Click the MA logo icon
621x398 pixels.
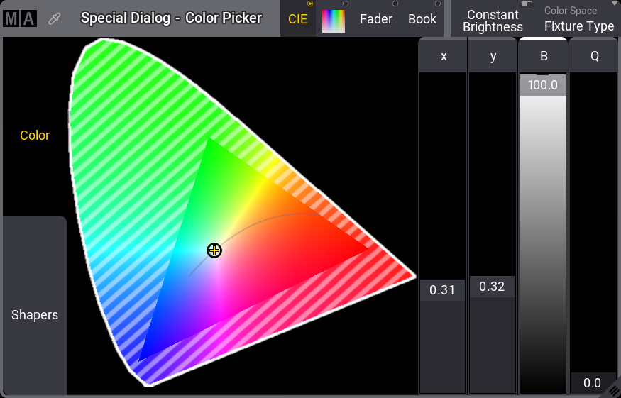click(19, 18)
